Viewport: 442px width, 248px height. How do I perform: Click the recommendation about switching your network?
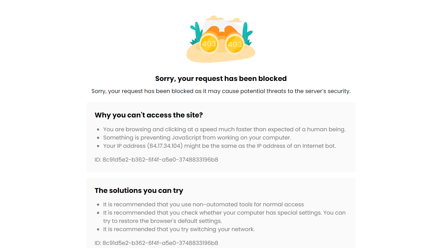[179, 229]
